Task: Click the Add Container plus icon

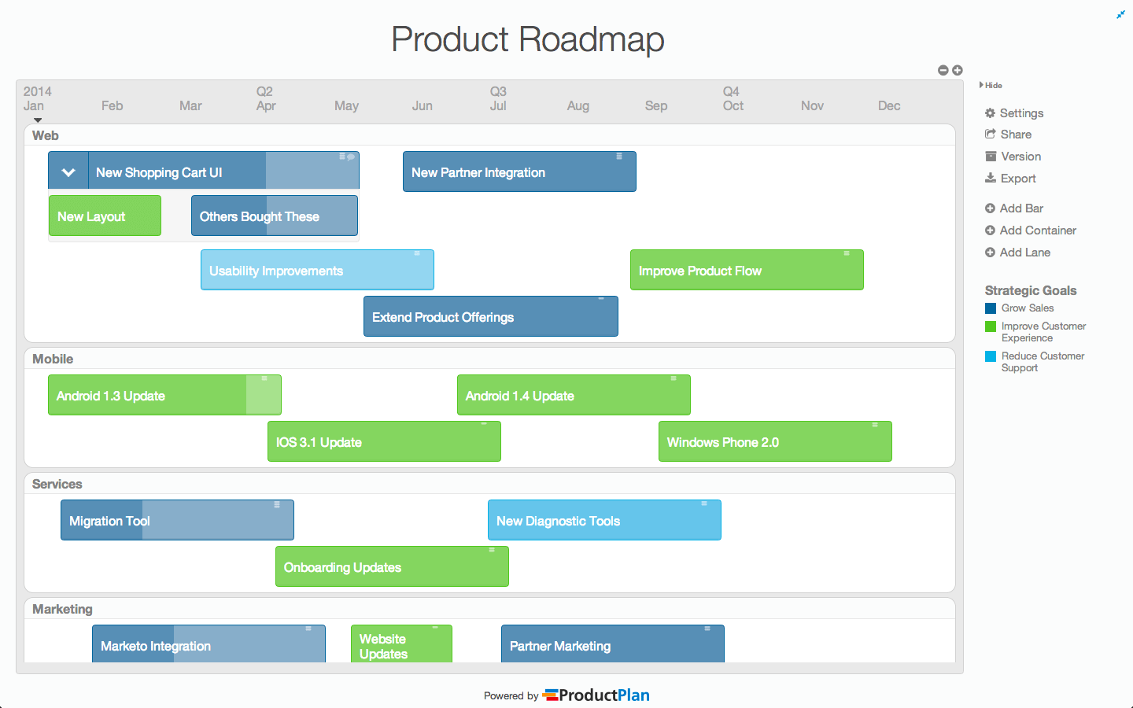Action: coord(990,230)
